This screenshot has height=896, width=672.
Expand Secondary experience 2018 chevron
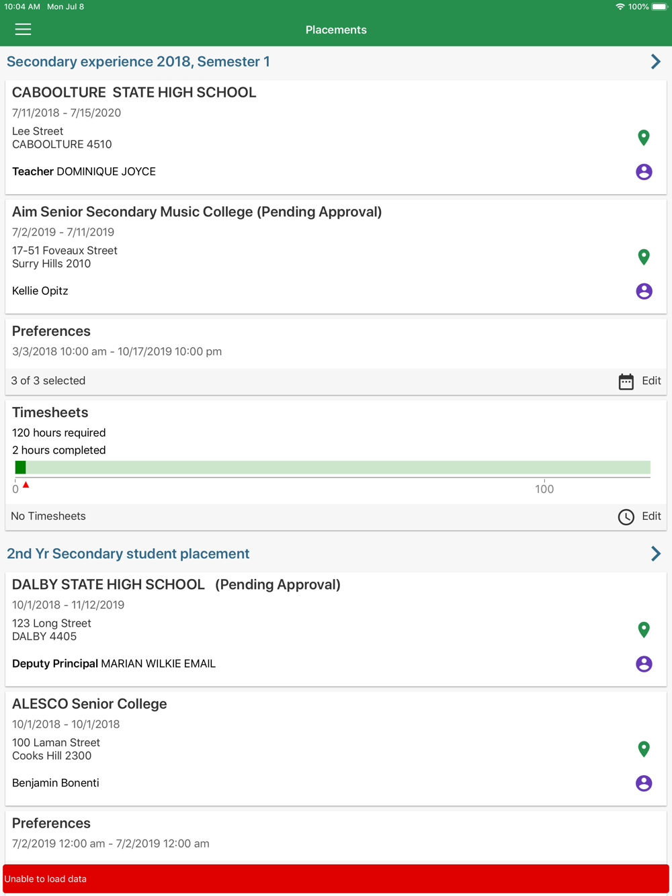656,62
